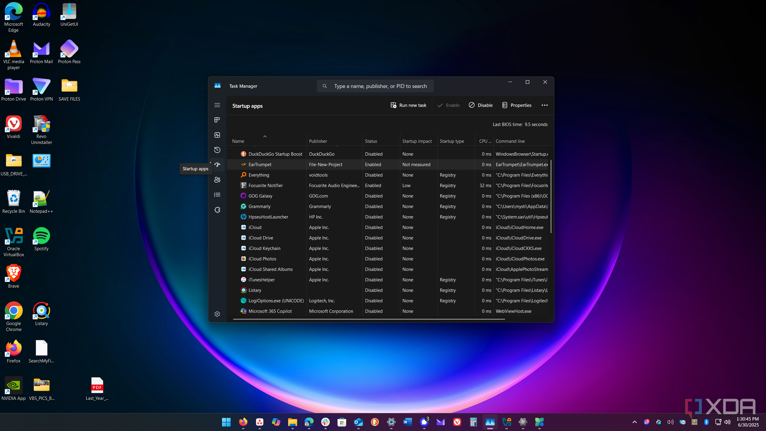Viewport: 766px width, 431px height.
Task: Open the three-dot more options menu
Action: (x=545, y=105)
